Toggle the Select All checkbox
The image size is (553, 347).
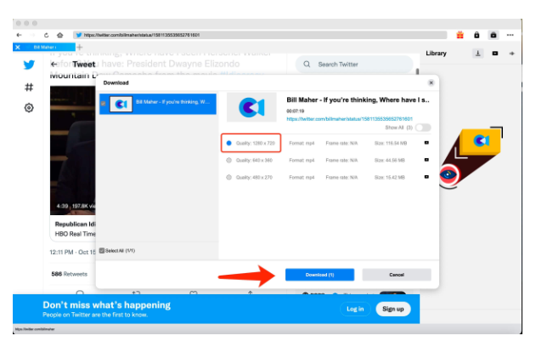(102, 251)
